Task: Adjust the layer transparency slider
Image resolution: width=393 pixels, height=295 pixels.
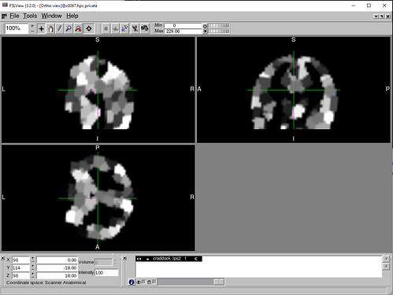Action: (x=191, y=282)
